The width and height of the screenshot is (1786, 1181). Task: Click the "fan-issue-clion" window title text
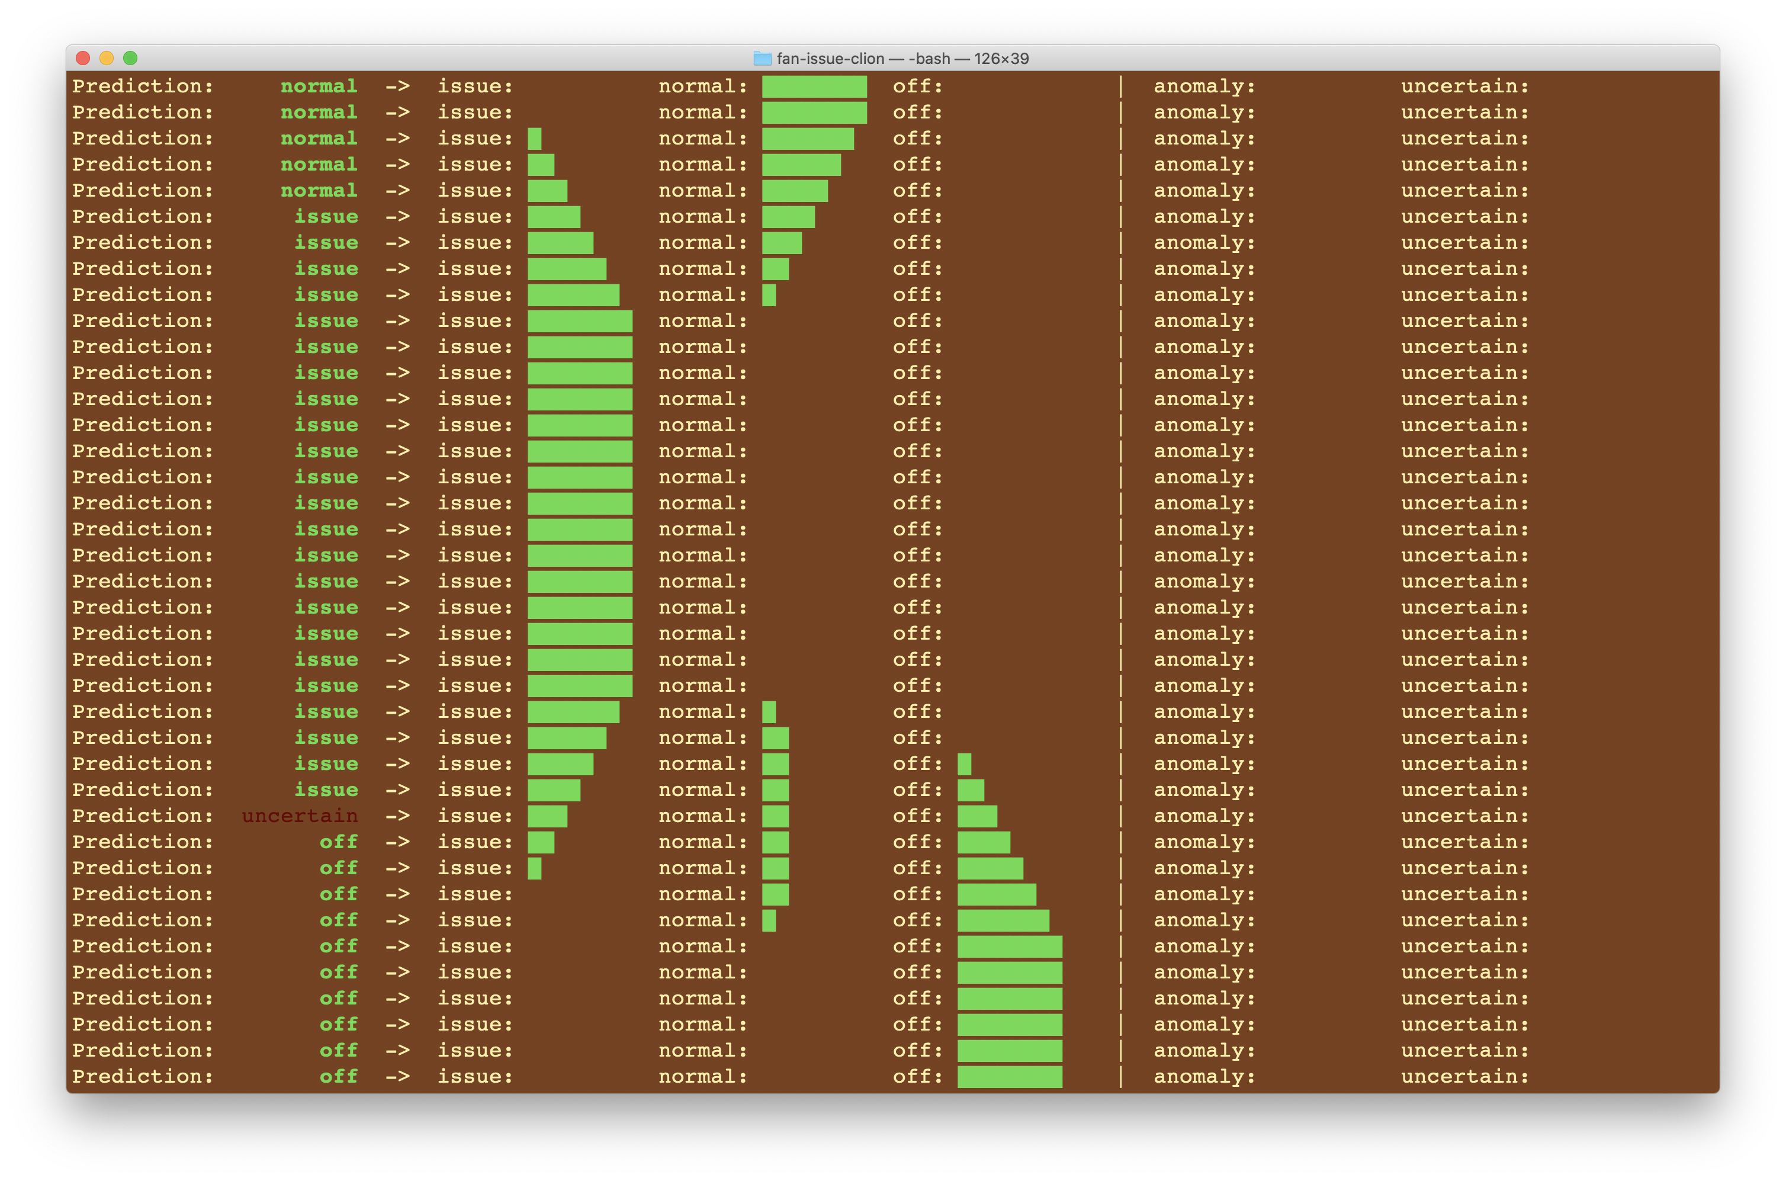[830, 59]
